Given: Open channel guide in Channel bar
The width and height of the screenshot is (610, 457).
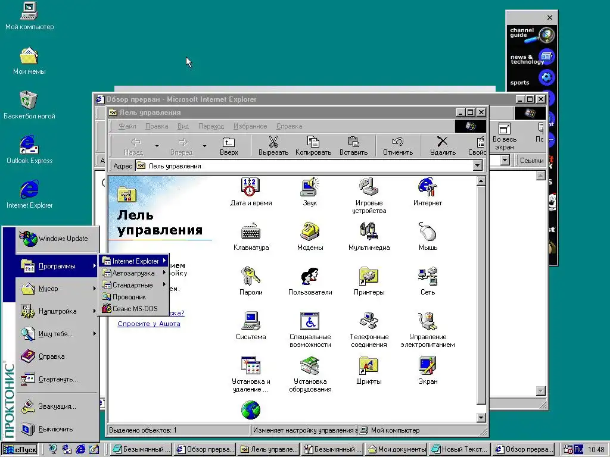Looking at the screenshot, I should pos(532,34).
